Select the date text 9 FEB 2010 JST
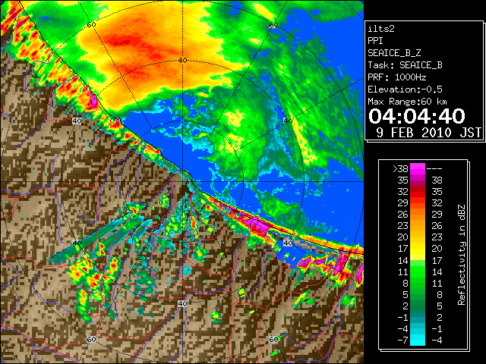The image size is (486, 364). pos(428,133)
